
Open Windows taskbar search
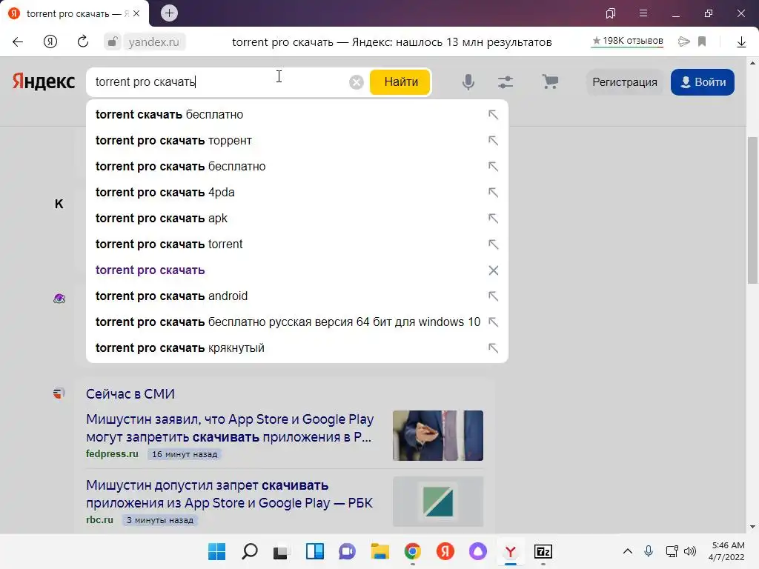point(249,551)
